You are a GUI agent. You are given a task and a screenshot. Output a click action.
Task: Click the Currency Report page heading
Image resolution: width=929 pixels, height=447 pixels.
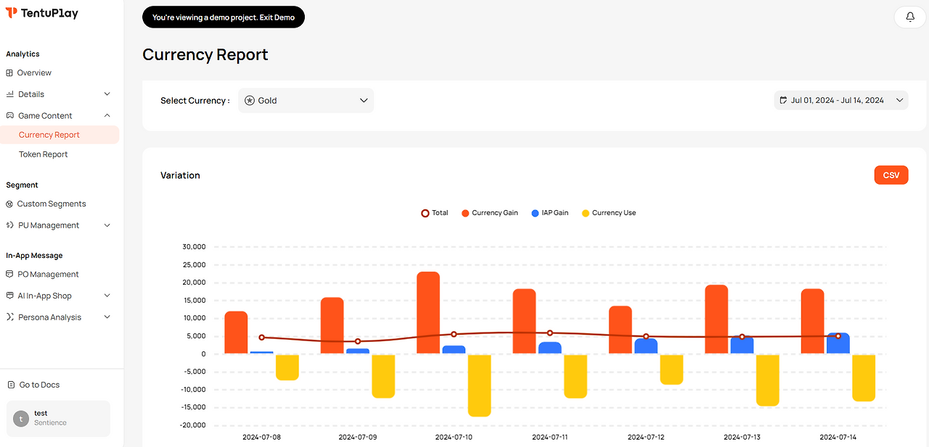pos(205,54)
